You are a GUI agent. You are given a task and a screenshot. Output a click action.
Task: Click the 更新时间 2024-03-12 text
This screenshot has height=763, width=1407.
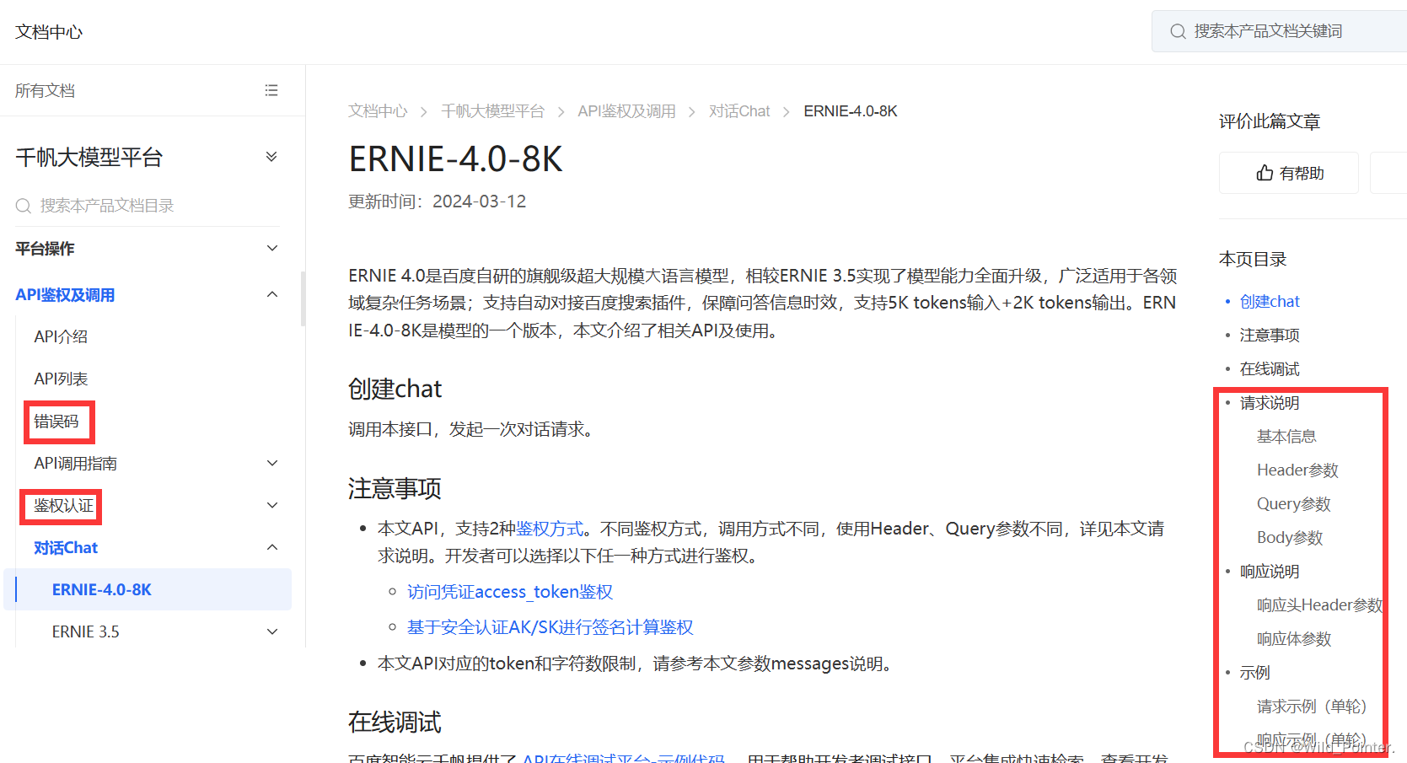[x=437, y=201]
